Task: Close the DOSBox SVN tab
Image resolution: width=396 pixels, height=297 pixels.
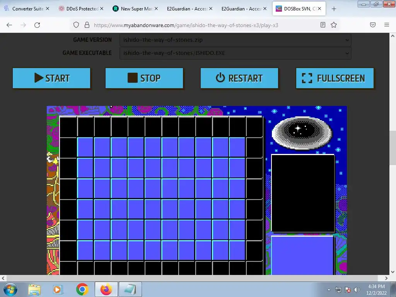Action: tap(319, 9)
